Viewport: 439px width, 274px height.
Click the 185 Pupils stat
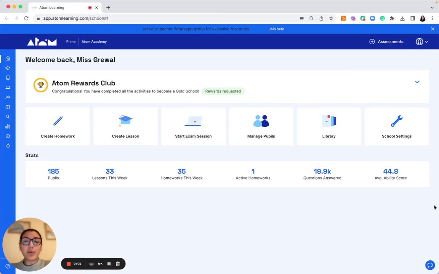[x=53, y=174]
